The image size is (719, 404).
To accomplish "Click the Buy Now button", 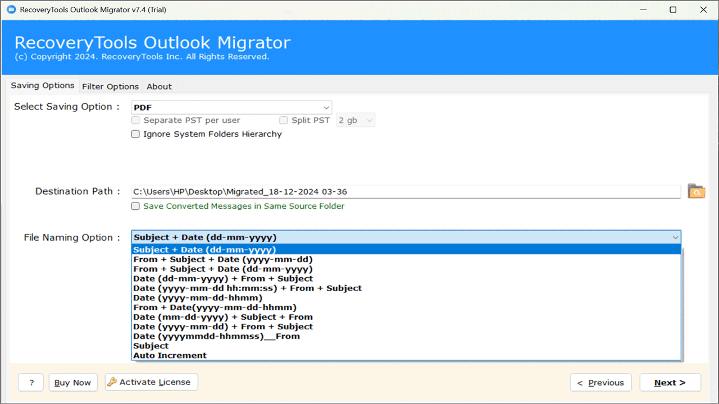I will pos(73,382).
